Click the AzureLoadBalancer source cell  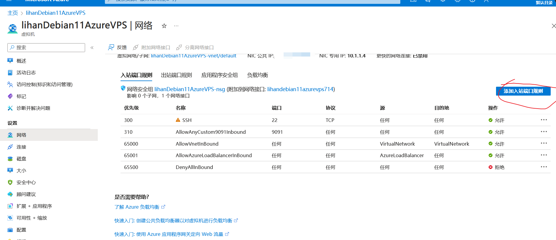pyautogui.click(x=402, y=155)
